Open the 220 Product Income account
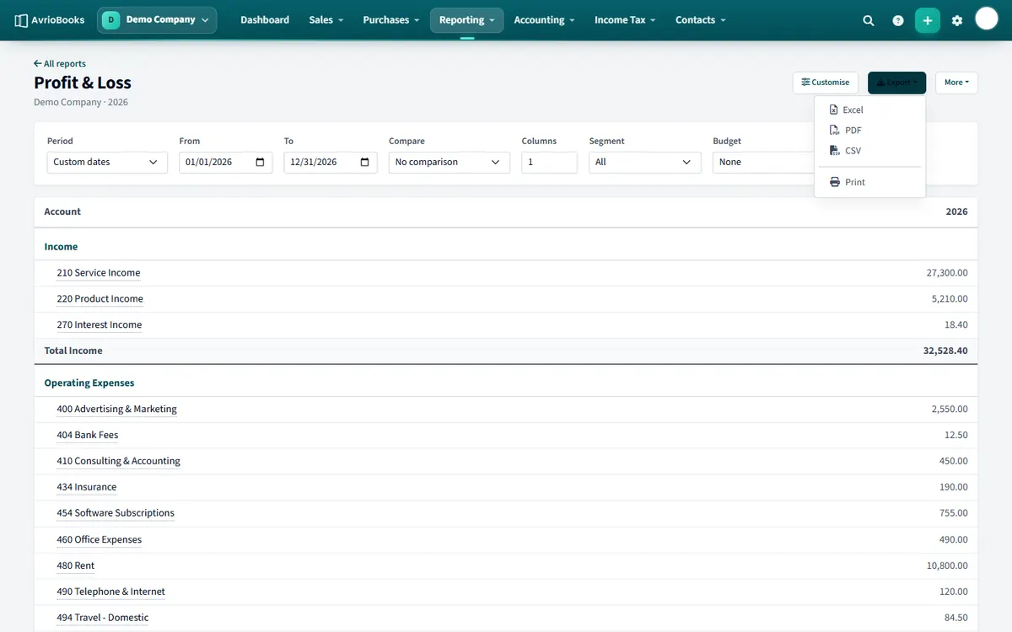The width and height of the screenshot is (1012, 632). [x=100, y=299]
